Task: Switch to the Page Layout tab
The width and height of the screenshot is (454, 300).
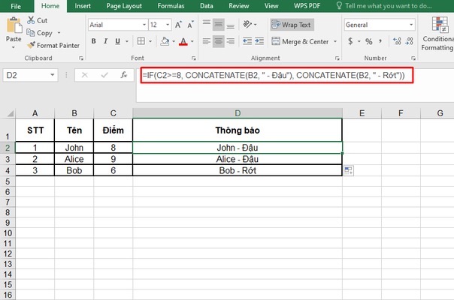Action: point(124,6)
